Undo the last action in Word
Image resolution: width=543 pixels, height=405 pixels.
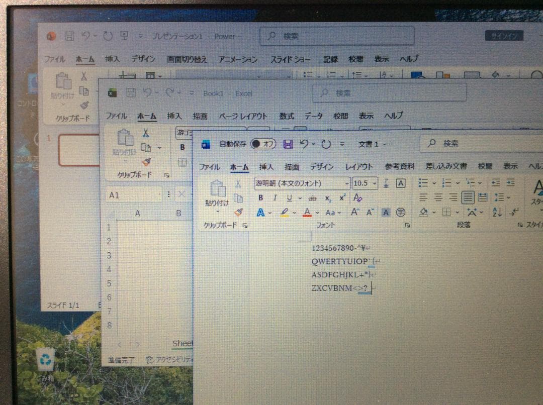pyautogui.click(x=304, y=143)
